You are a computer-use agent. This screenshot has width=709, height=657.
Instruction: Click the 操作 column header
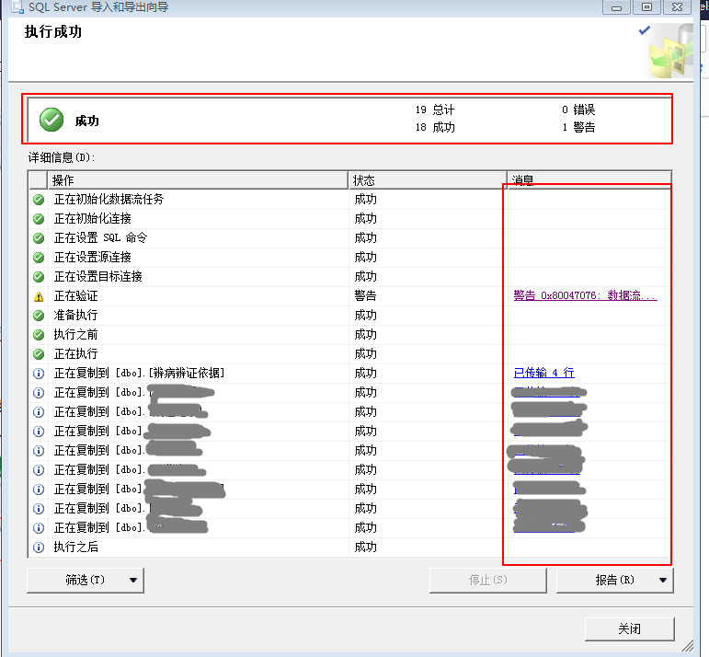click(198, 180)
